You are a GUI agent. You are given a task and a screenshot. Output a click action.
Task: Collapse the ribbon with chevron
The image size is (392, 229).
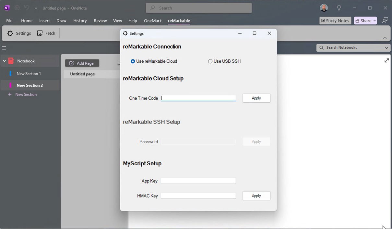point(385,38)
